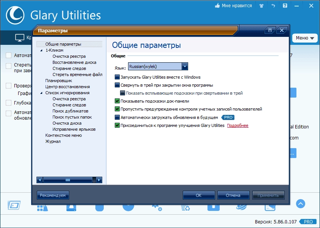Toggle Свернуть в трей при закрытии окна
The width and height of the screenshot is (320, 228).
(117, 85)
